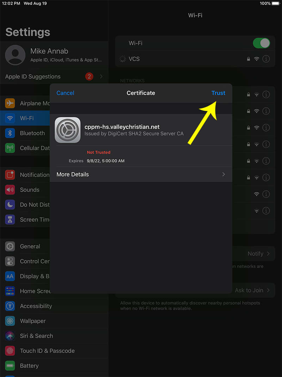Open info icon for VCS network
This screenshot has width=282, height=377.
tap(266, 59)
